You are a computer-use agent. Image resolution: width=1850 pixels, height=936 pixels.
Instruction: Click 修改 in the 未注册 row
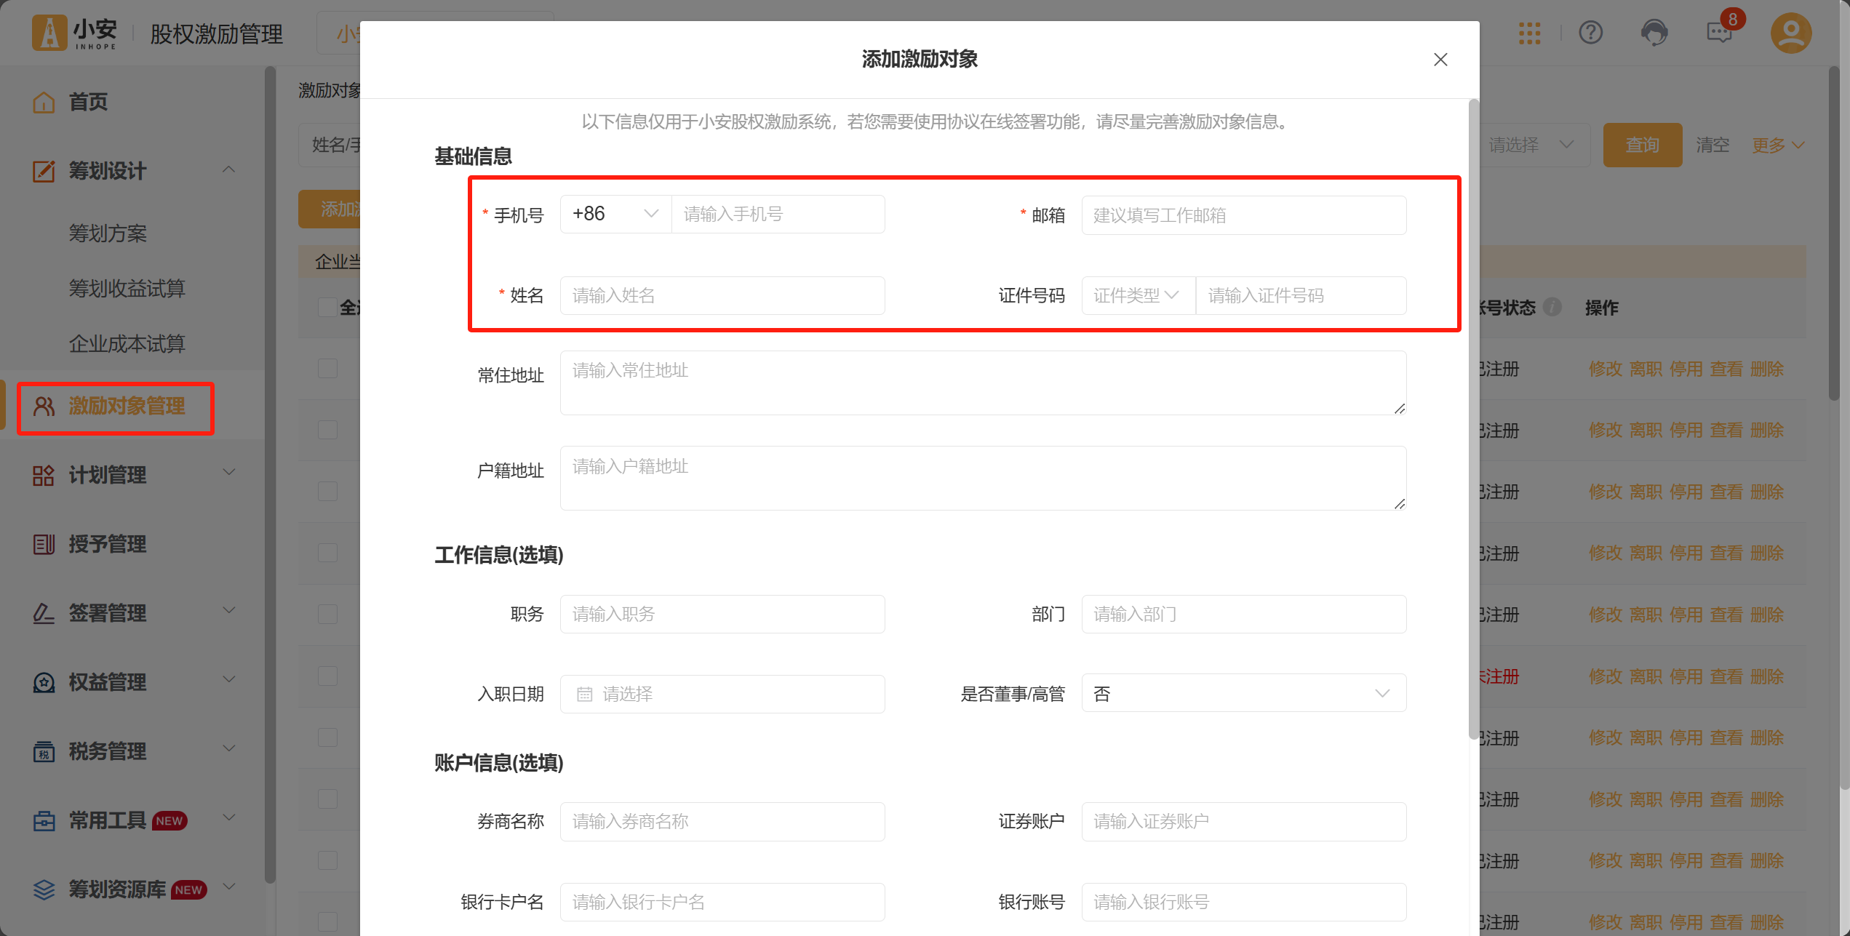point(1606,676)
